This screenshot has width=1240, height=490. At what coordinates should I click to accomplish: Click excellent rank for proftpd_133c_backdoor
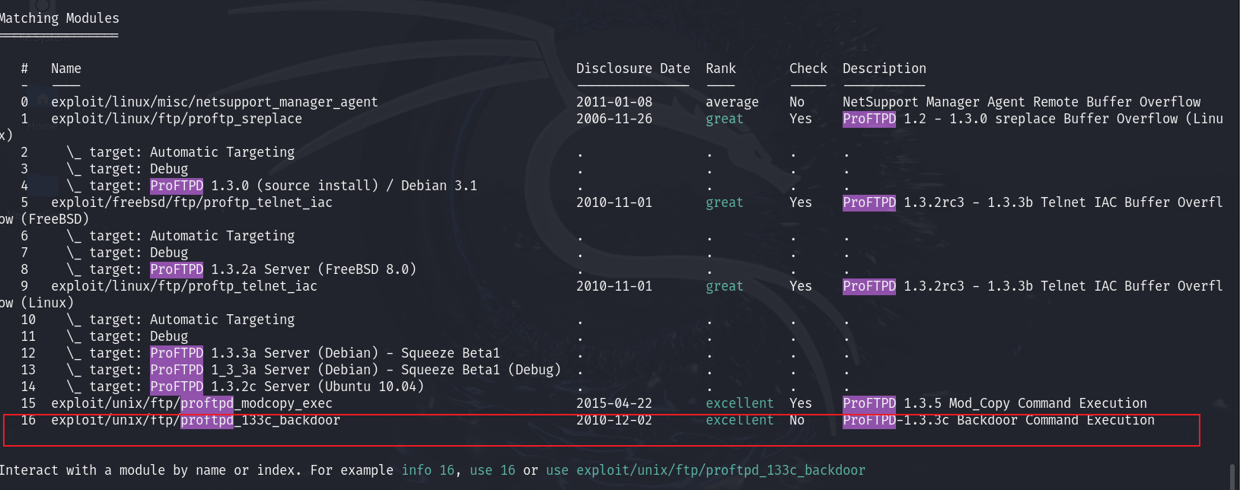coord(740,420)
